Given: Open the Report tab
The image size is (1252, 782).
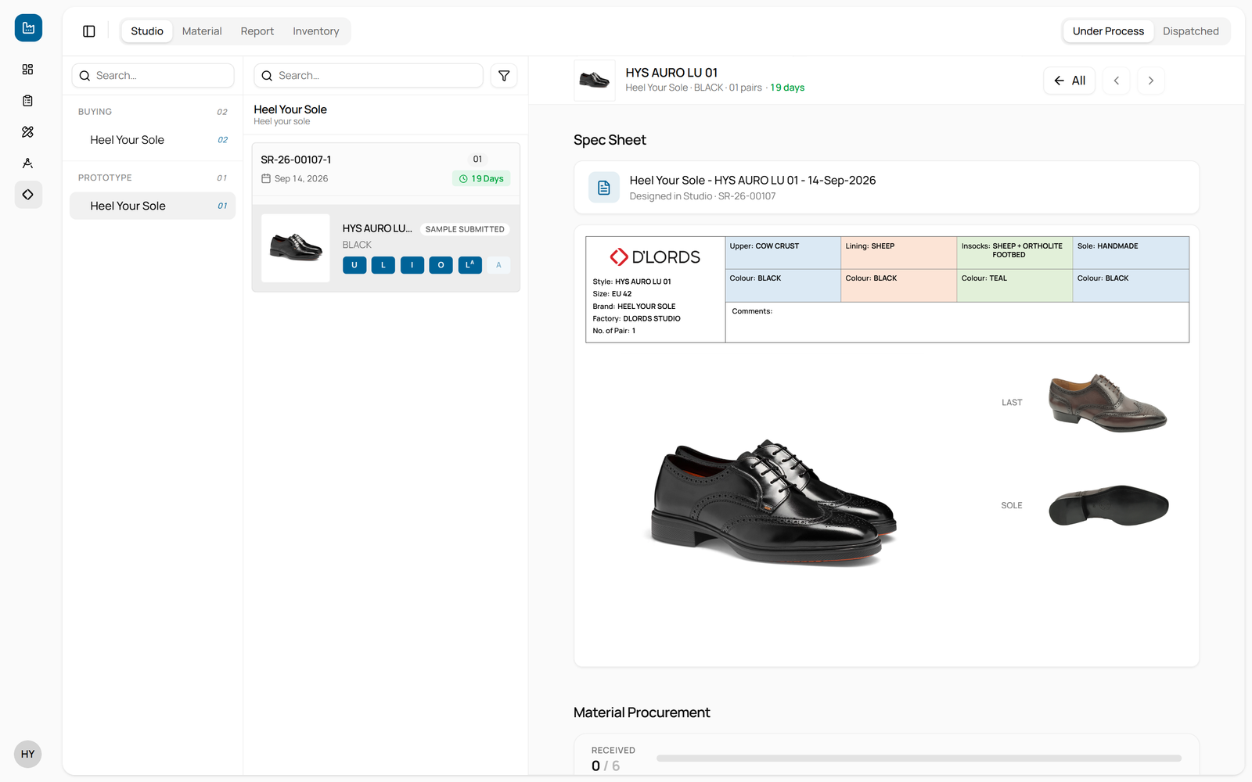Looking at the screenshot, I should [x=257, y=31].
